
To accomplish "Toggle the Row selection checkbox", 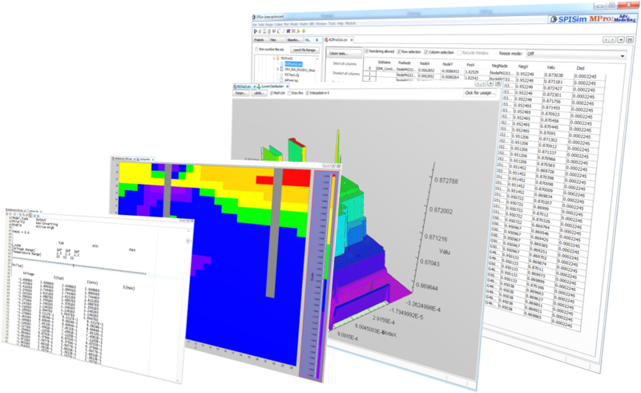I will pyautogui.click(x=407, y=51).
